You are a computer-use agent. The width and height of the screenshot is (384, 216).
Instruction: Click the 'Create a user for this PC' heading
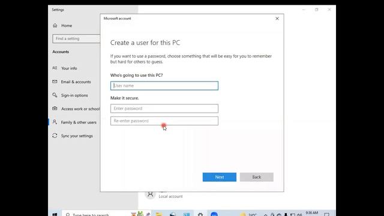145,43
